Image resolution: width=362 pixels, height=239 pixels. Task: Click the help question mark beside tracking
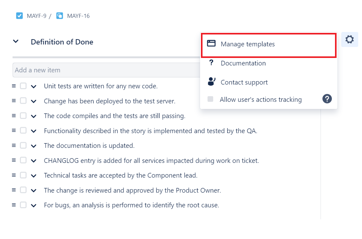[x=327, y=99]
